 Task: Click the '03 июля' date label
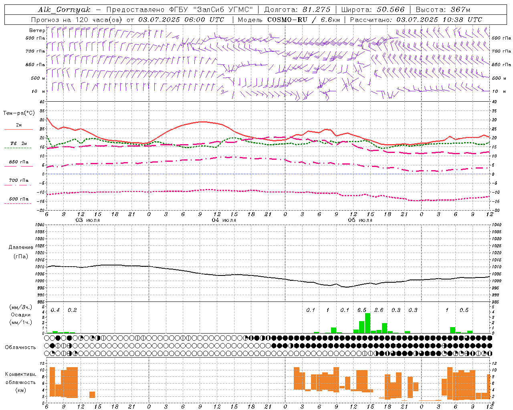pyautogui.click(x=88, y=220)
